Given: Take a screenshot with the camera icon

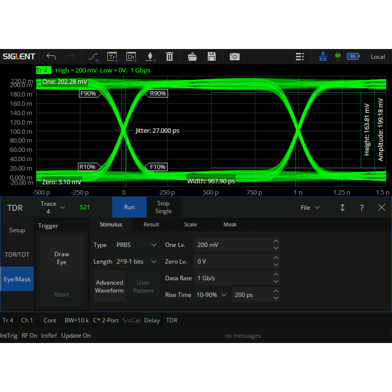Looking at the screenshot, I should coord(235,56).
